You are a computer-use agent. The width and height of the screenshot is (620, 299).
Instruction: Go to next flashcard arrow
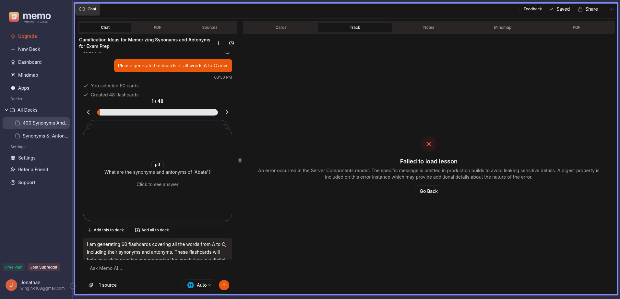pos(227,112)
